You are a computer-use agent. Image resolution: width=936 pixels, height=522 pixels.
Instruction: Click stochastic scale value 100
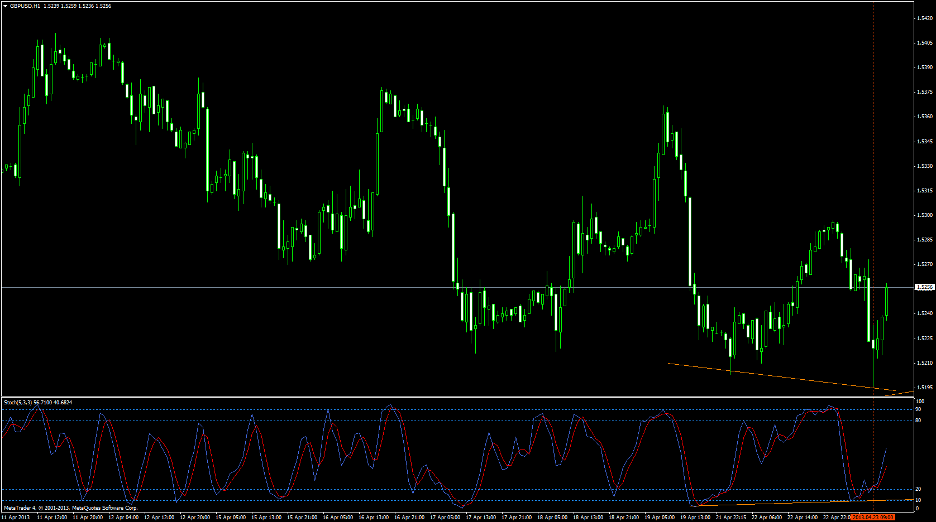pyautogui.click(x=920, y=402)
